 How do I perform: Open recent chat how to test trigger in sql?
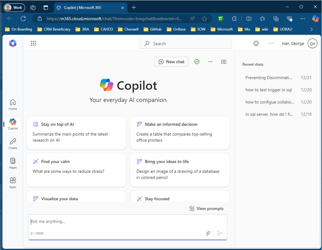coord(278,90)
